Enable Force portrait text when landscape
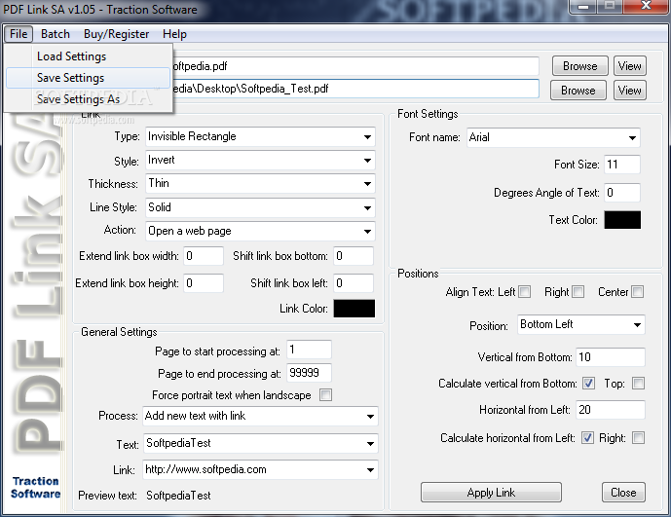Viewport: 671px width, 517px height. pyautogui.click(x=325, y=394)
